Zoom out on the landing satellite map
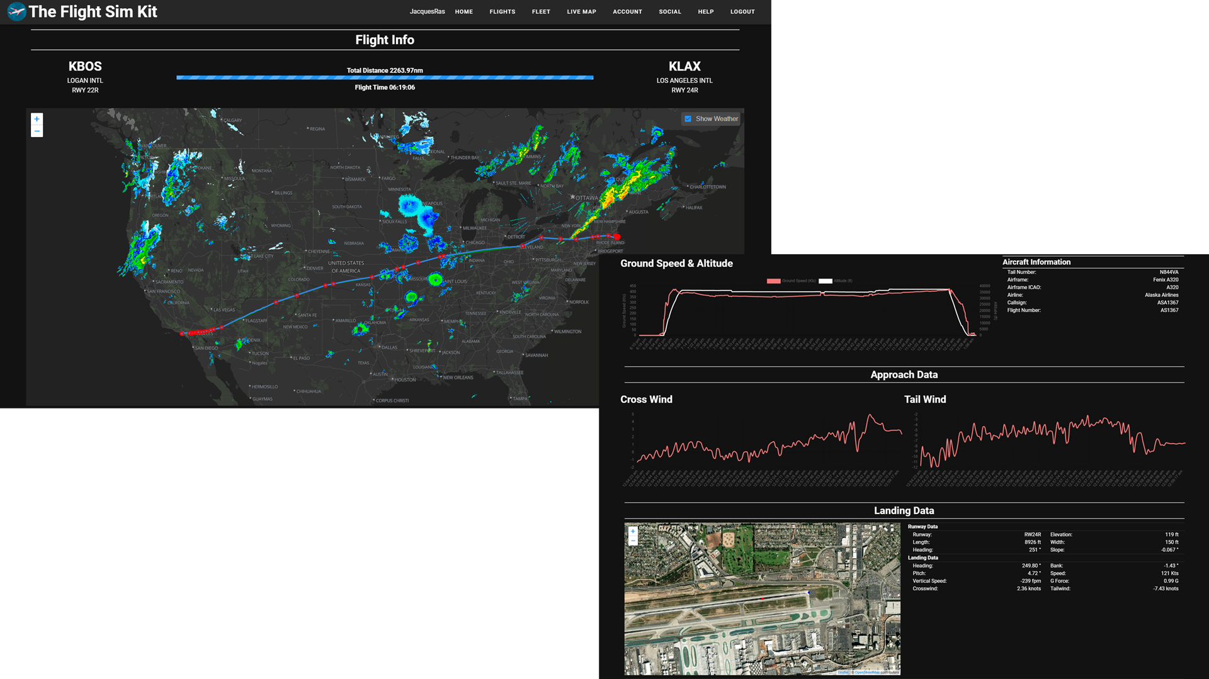The height and width of the screenshot is (679, 1209). pos(633,541)
